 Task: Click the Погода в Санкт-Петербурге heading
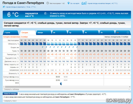point(23,3)
